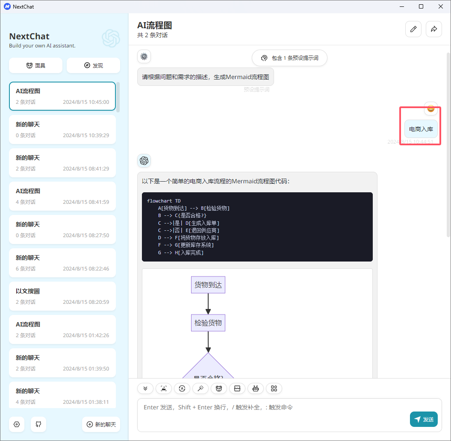
Task: Click the gear avatar icon above preset prompt
Action: (x=144, y=56)
